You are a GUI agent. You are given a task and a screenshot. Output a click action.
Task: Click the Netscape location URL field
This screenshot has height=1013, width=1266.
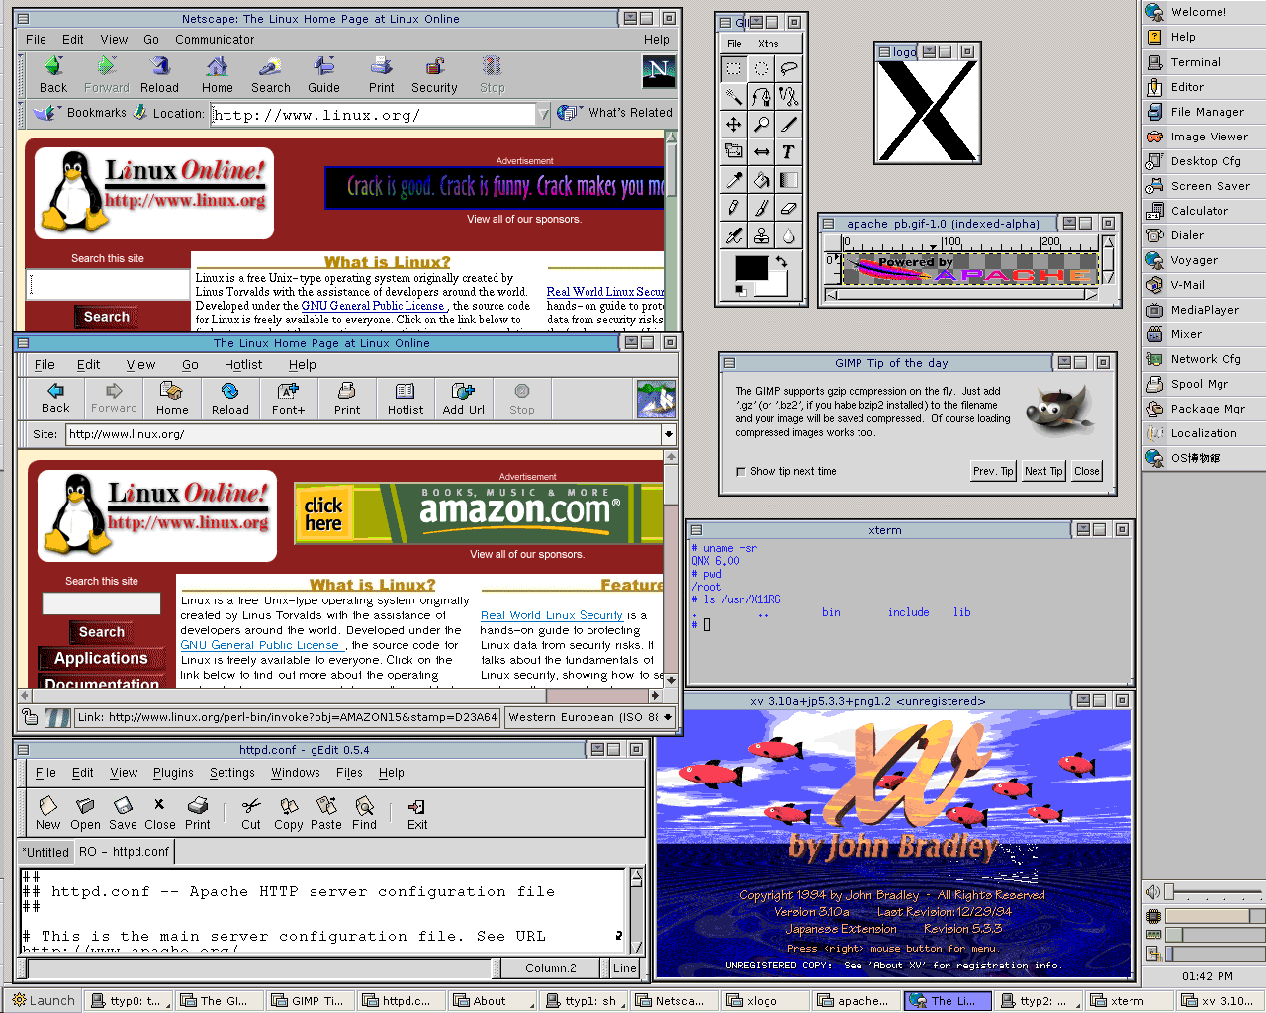[372, 115]
